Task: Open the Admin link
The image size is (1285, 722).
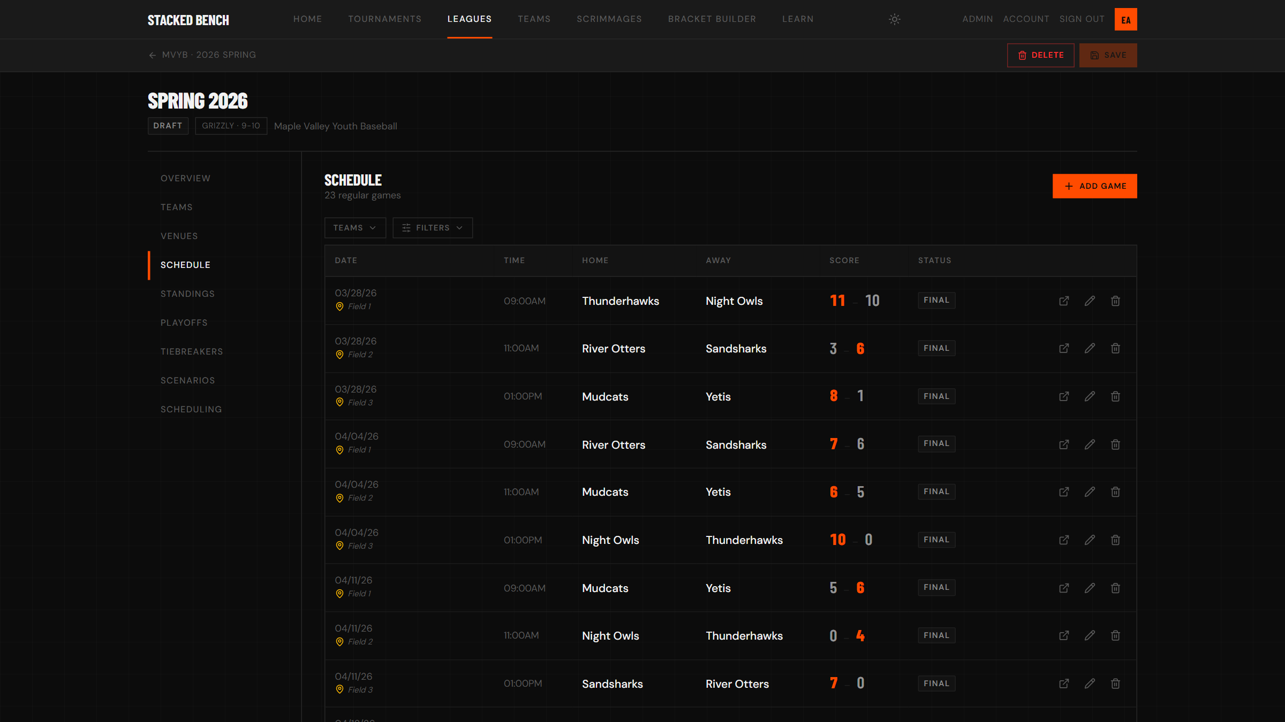Action: point(978,19)
